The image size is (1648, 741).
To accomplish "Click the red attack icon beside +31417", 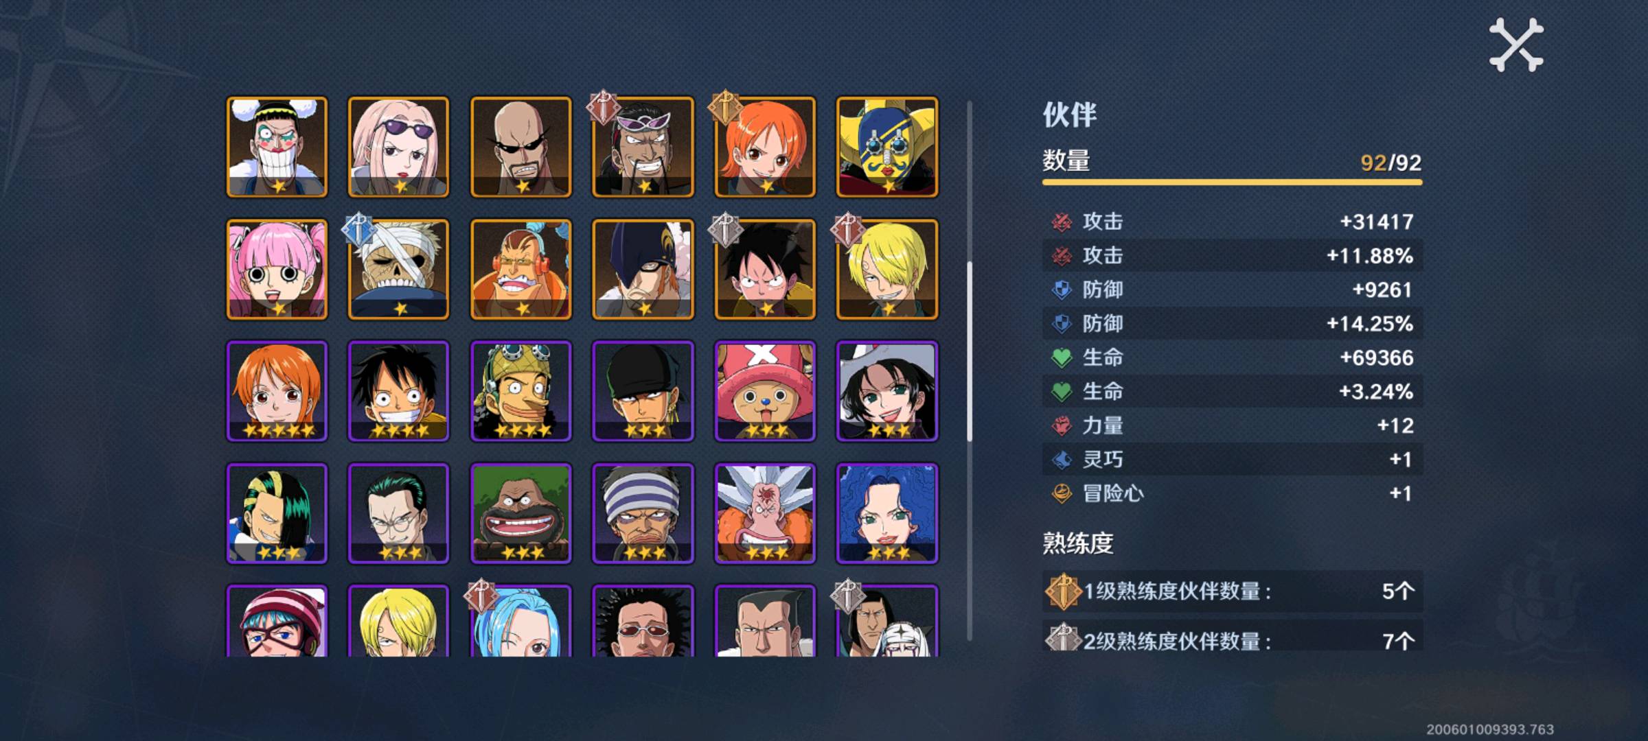I will click(1062, 222).
